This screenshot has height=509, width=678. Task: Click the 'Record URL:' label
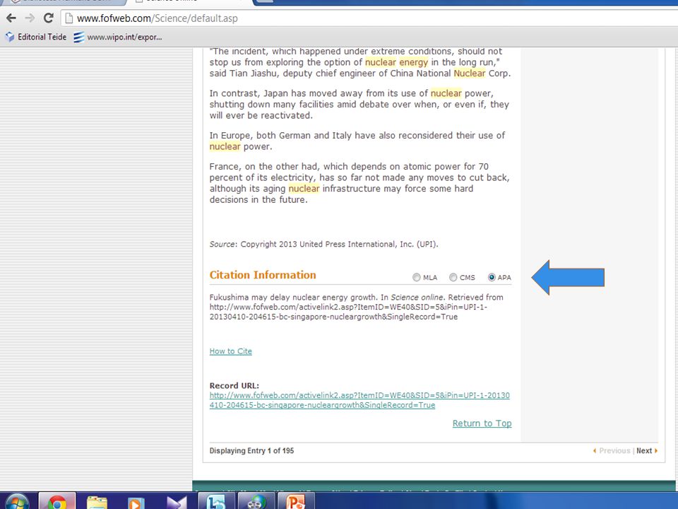click(x=234, y=386)
